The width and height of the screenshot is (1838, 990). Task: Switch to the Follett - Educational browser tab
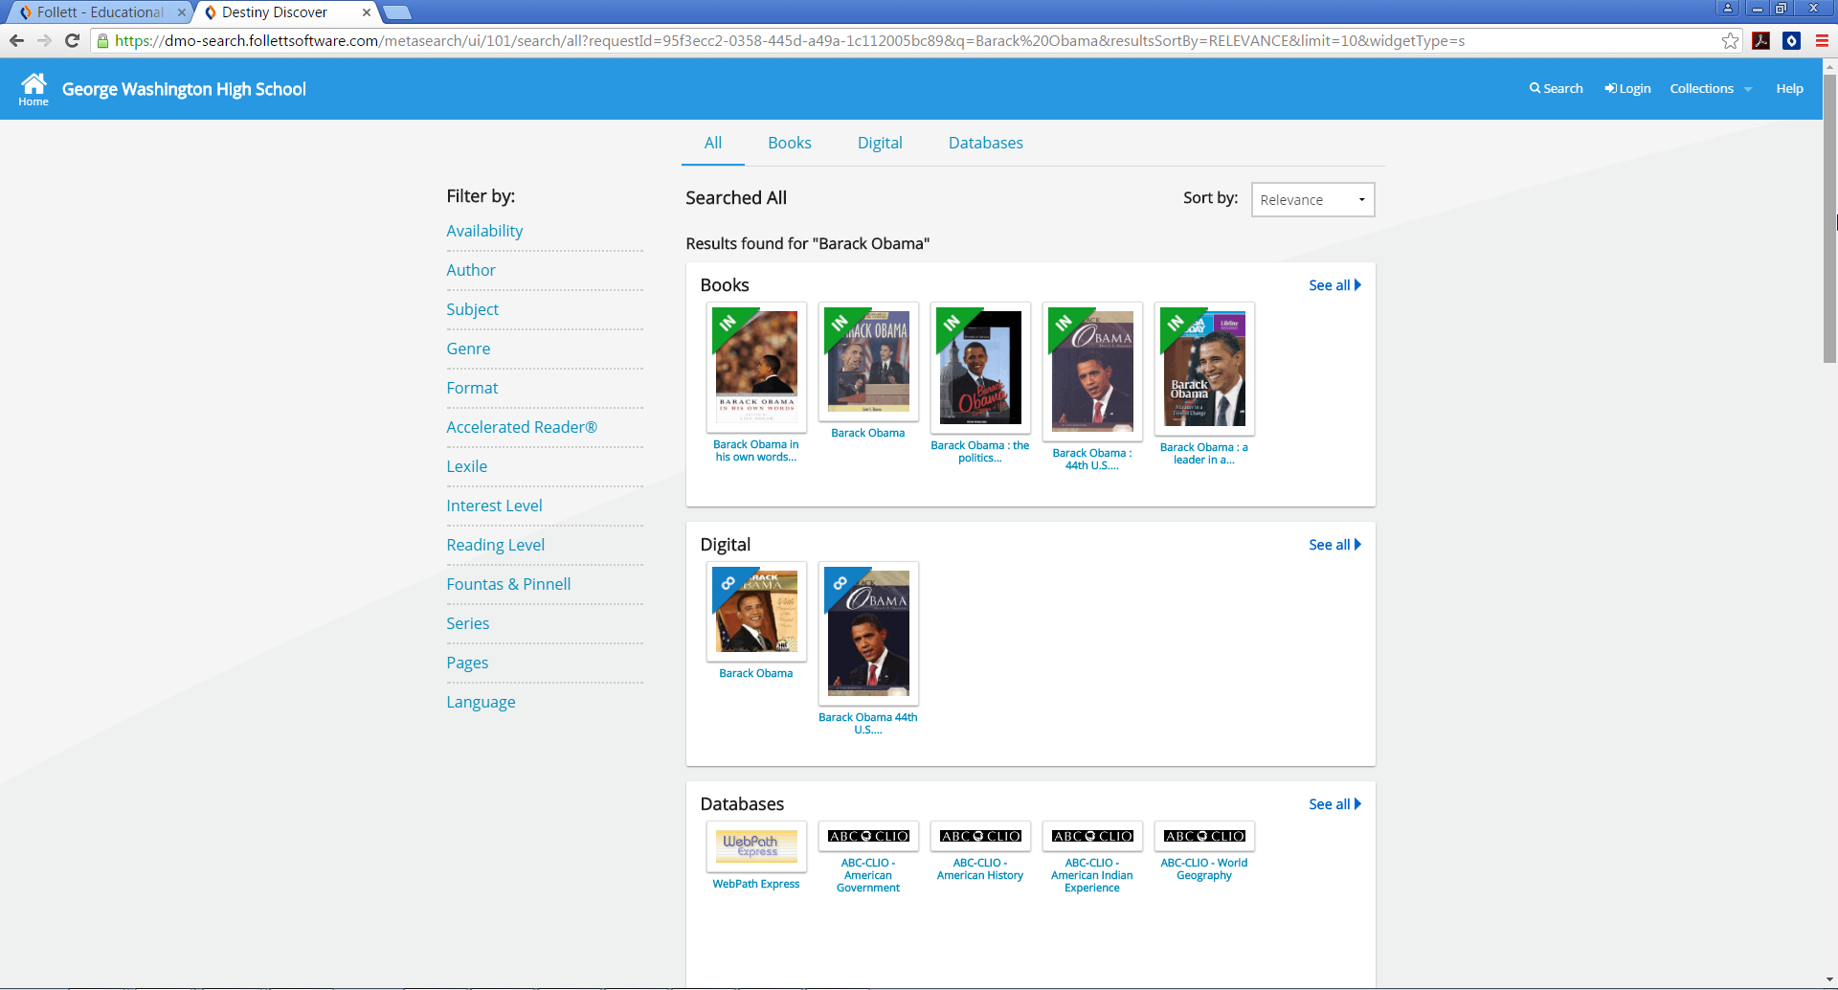click(101, 12)
